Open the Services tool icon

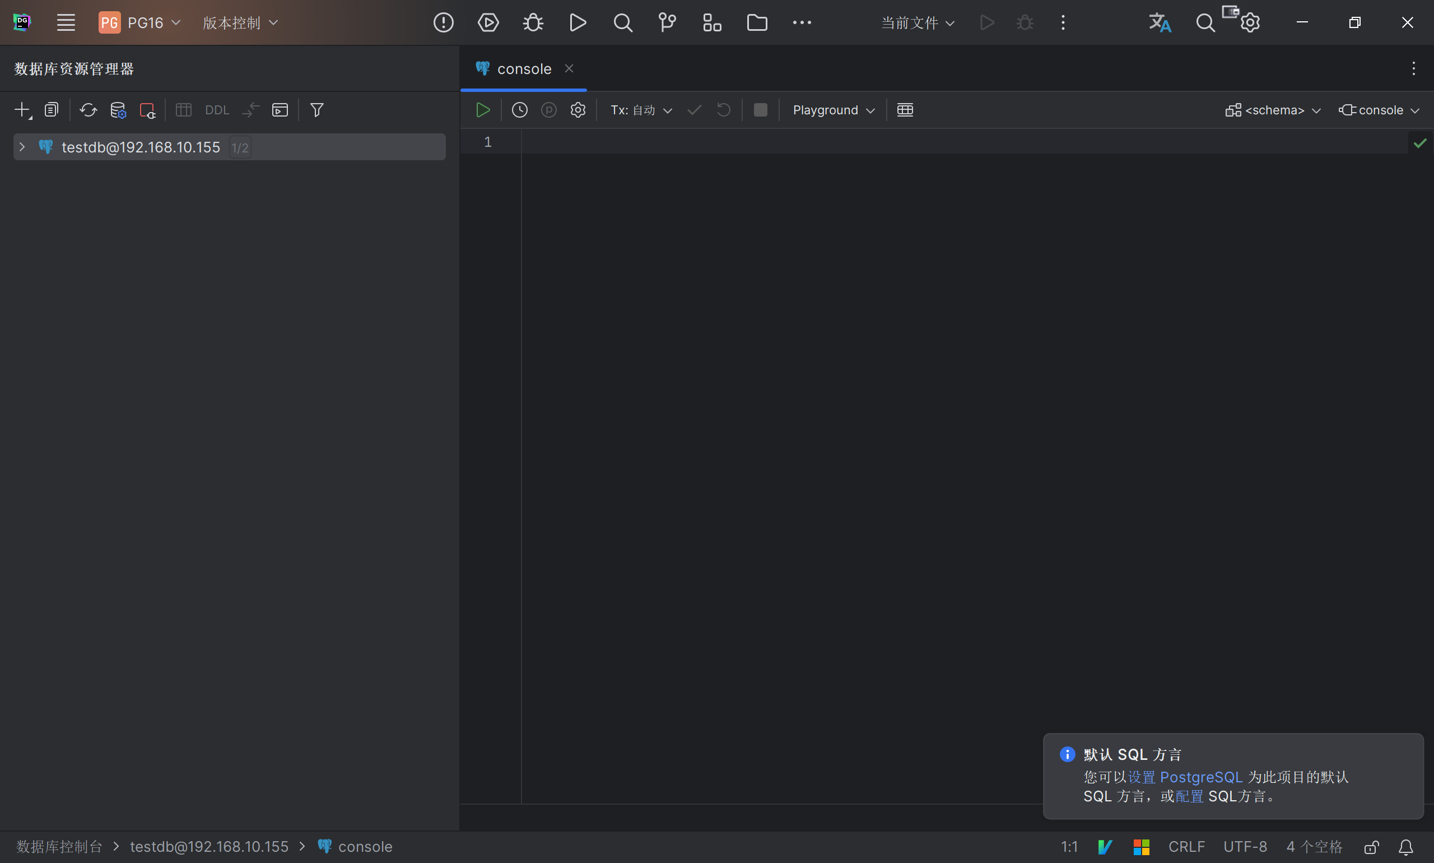[488, 22]
